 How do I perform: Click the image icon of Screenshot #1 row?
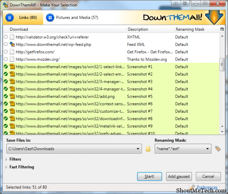click(x=12, y=67)
